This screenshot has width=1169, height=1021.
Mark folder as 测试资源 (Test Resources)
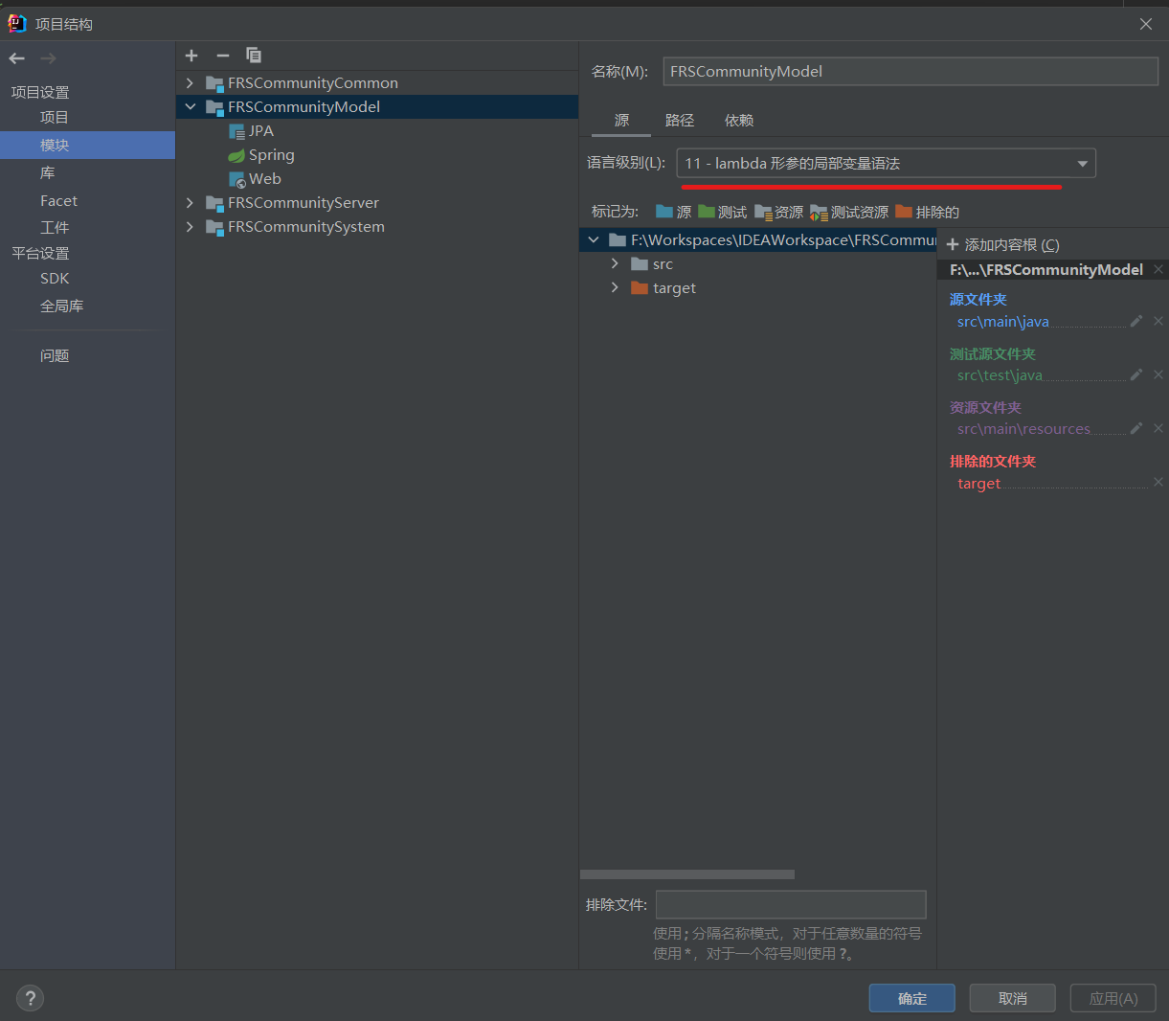[849, 212]
